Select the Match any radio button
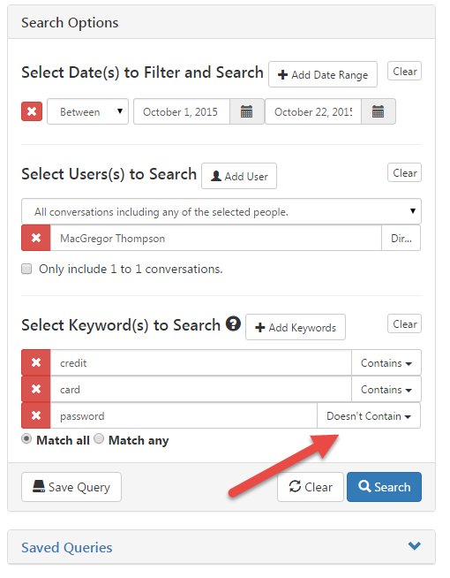The image size is (450, 578). click(99, 438)
